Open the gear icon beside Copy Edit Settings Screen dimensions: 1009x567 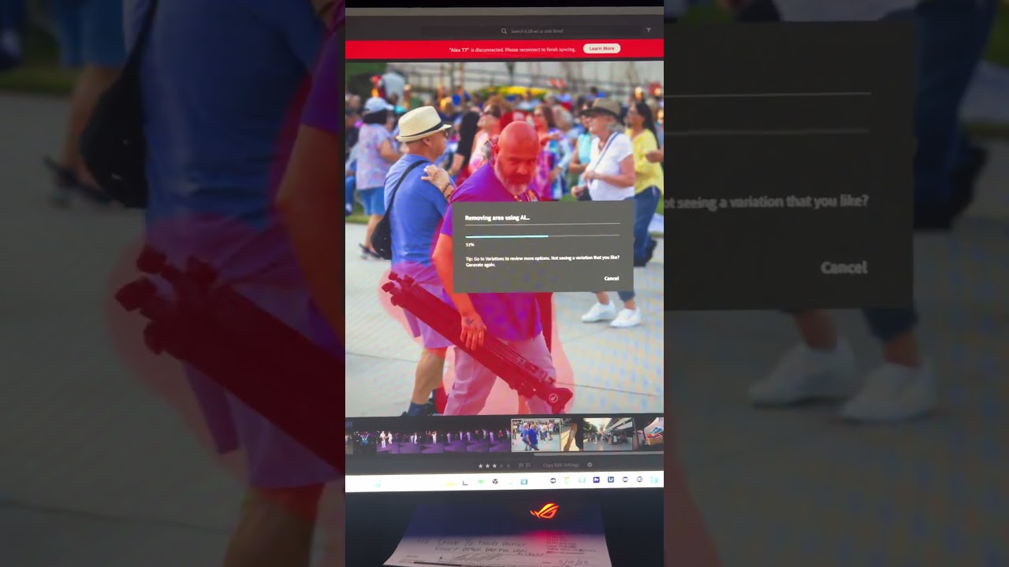[x=590, y=465]
